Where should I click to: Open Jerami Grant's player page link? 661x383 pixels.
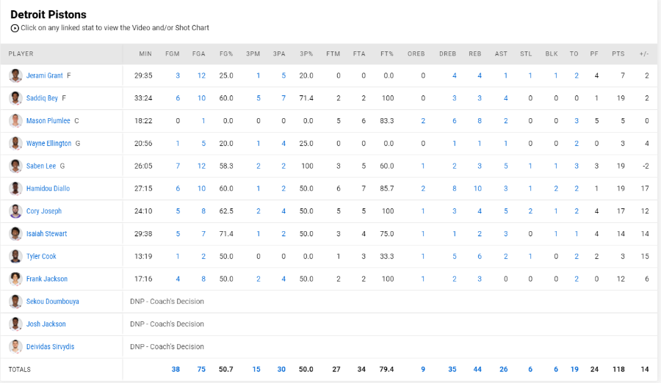[44, 76]
